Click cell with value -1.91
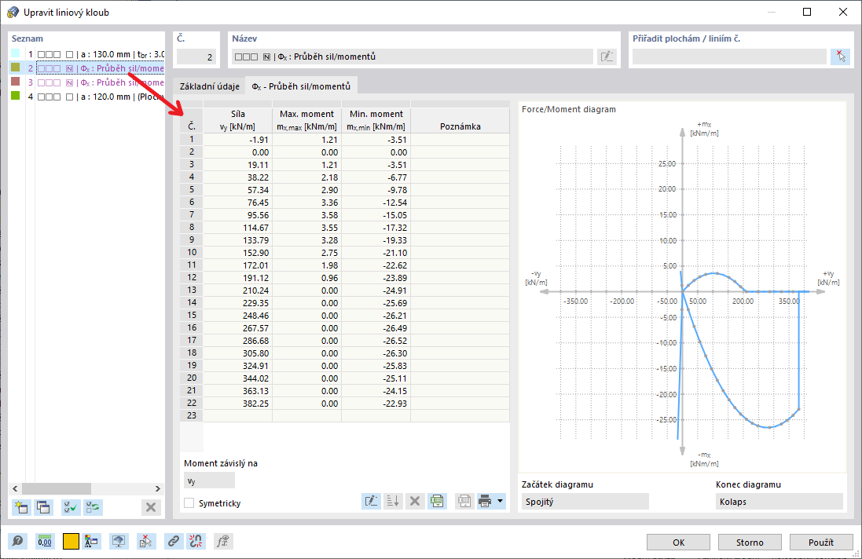Viewport: 862px width, 559px height. pos(237,140)
